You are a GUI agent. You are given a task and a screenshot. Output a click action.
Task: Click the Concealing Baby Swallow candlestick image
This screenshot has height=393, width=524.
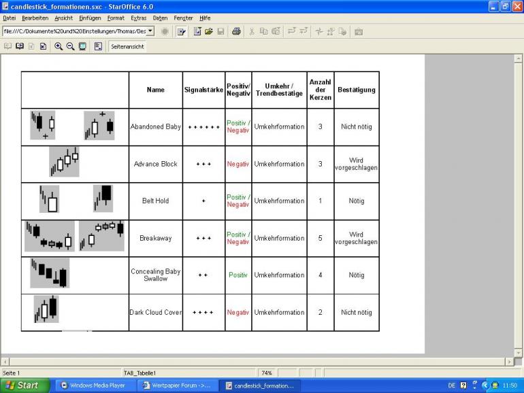coord(50,273)
